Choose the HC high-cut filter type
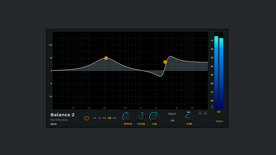This screenshot has width=276, height=155. [x=115, y=118]
